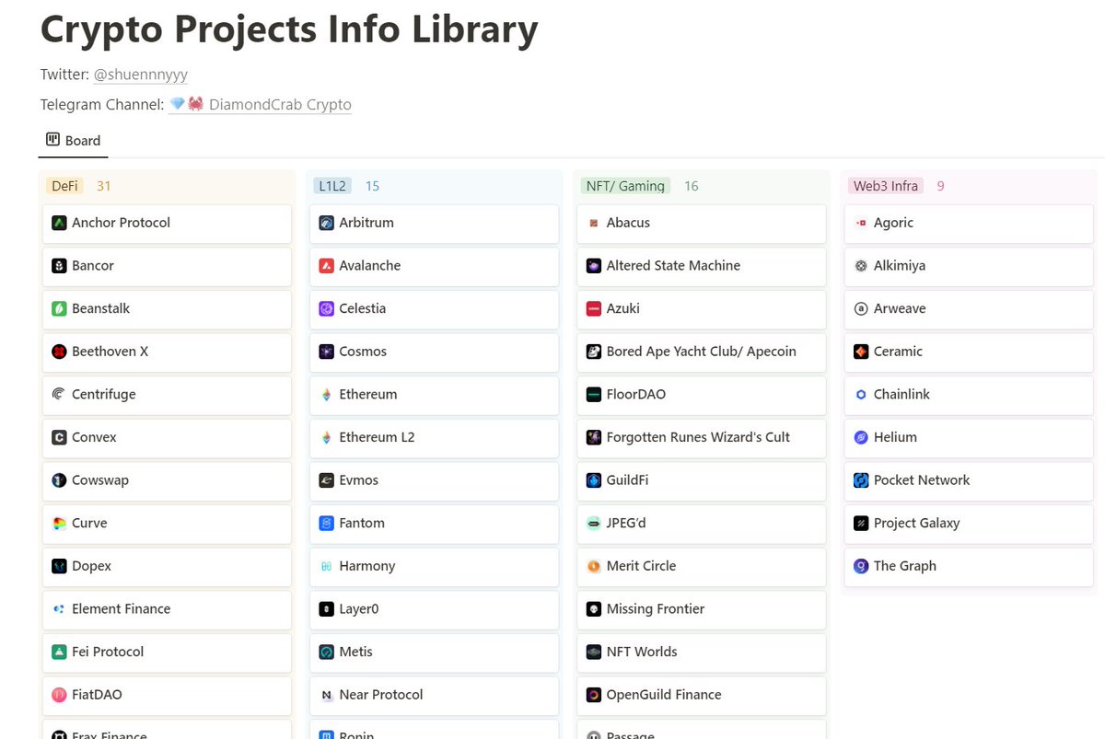Open the FiatDAO card

167,695
